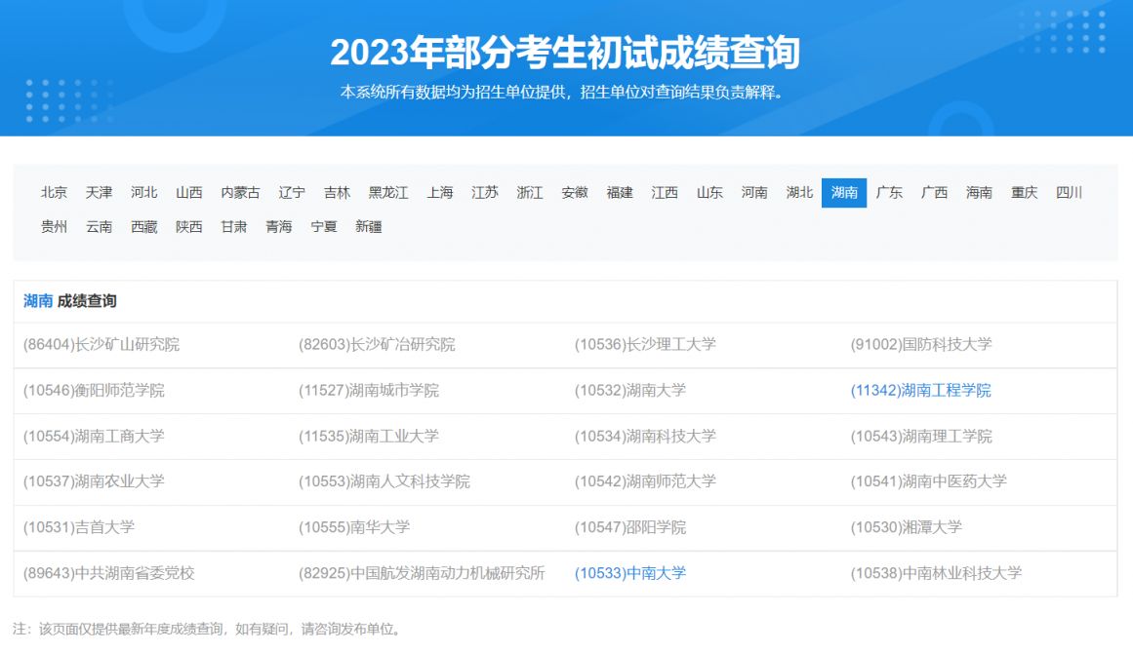Click the (10538)中南林业科技大学 link

coord(937,574)
